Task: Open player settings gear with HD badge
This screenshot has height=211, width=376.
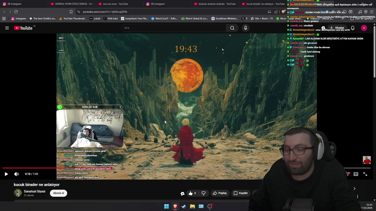Action: pos(347,174)
